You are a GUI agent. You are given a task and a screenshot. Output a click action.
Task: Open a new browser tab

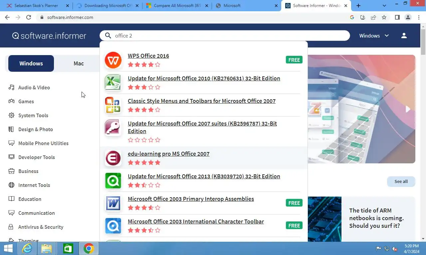click(x=358, y=6)
